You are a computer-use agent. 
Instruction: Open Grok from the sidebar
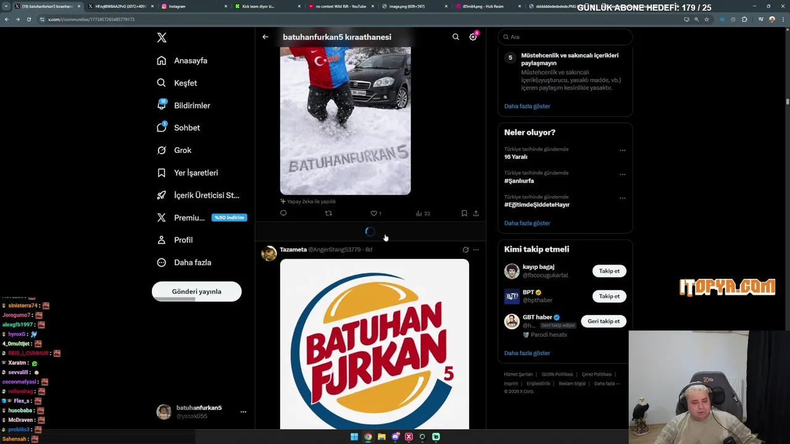coord(174,150)
